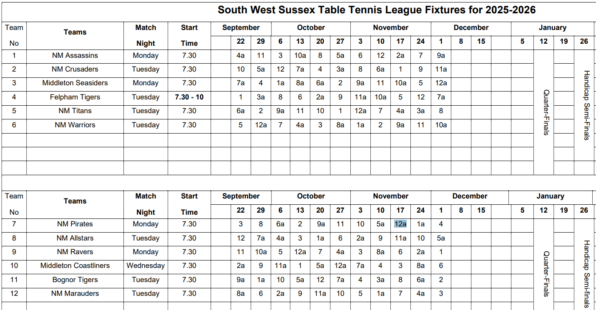Select the NM Crusaders team cell
The image size is (596, 310).
click(75, 69)
